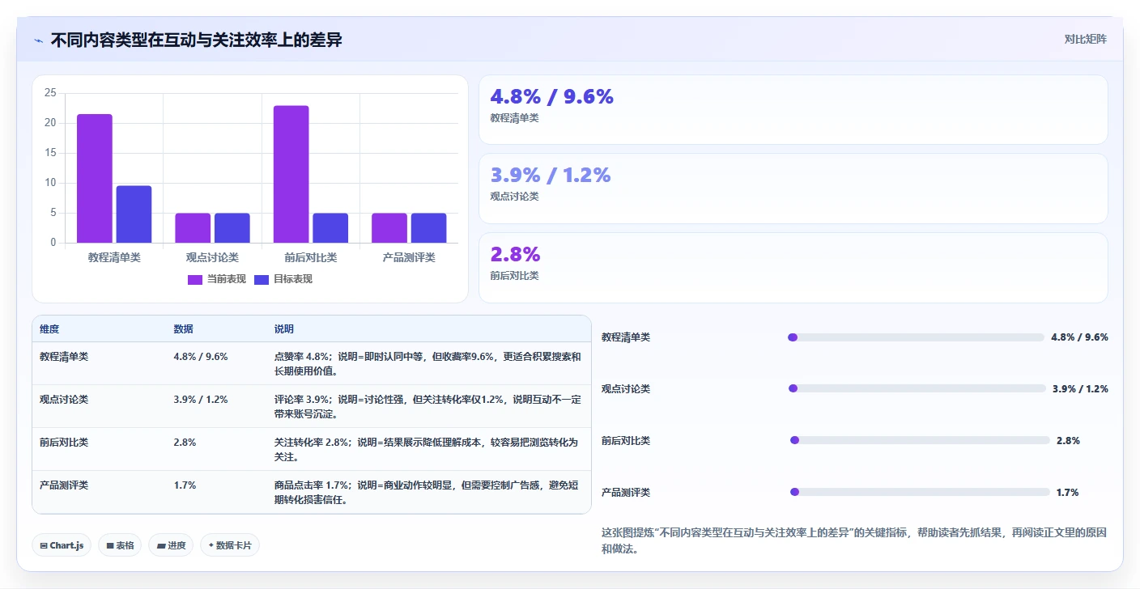This screenshot has width=1140, height=589.
Task: Click the 产品测评类 target blue bar
Action: tap(428, 228)
